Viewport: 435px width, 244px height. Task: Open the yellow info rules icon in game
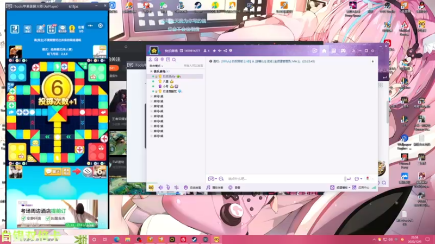pyautogui.click(x=72, y=29)
